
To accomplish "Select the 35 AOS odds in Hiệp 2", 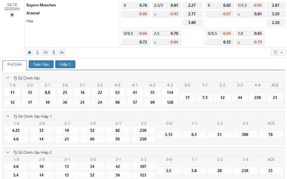I will point(271,170).
